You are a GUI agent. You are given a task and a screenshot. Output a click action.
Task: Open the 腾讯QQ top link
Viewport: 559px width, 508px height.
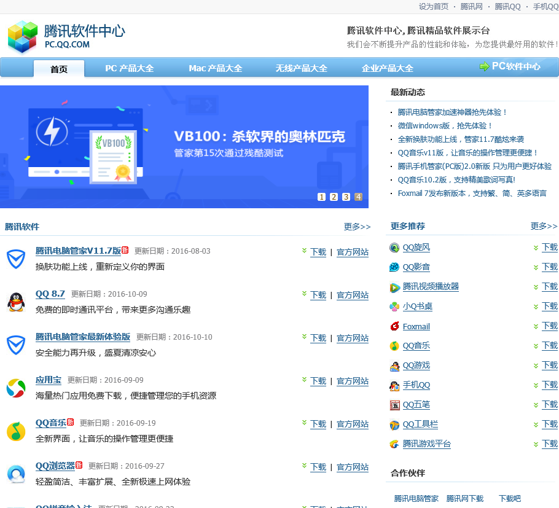pos(507,6)
